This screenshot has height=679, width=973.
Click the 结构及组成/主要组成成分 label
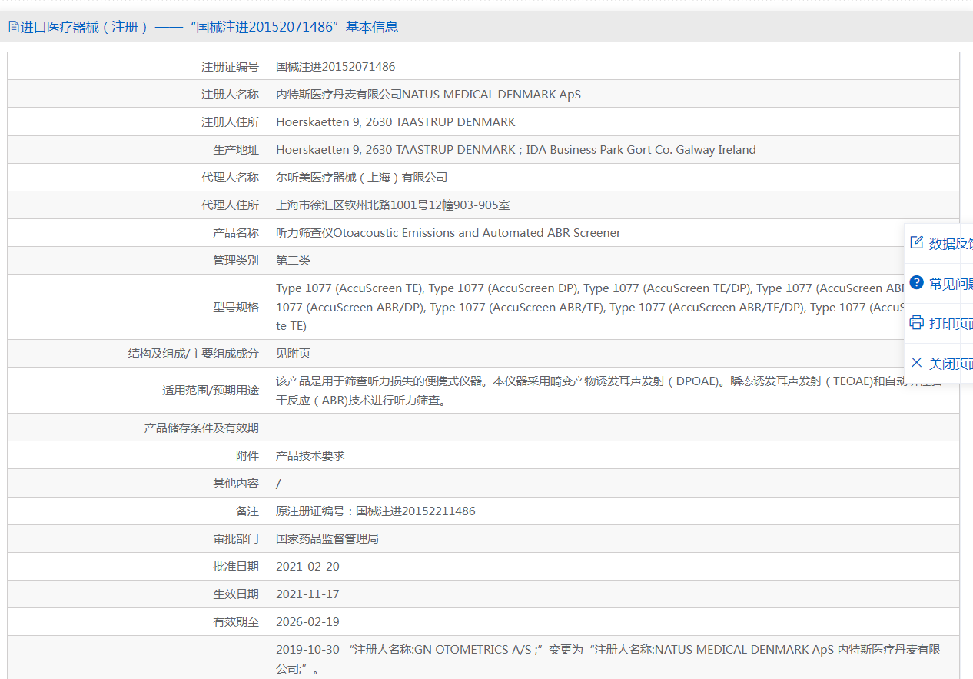coord(194,354)
